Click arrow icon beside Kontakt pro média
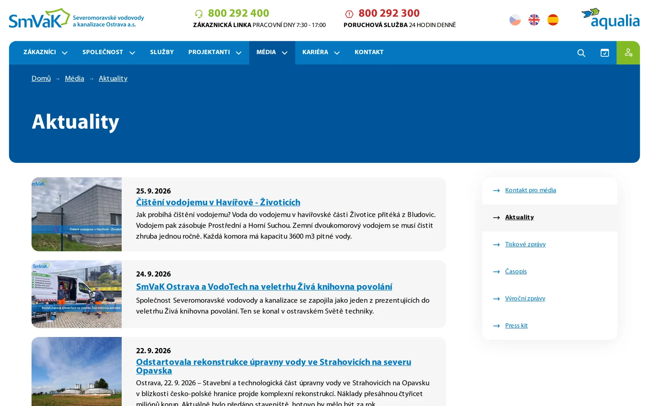The width and height of the screenshot is (649, 406). click(496, 190)
